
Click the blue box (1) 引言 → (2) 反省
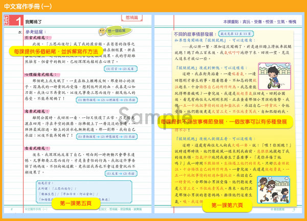click(x=120, y=69)
